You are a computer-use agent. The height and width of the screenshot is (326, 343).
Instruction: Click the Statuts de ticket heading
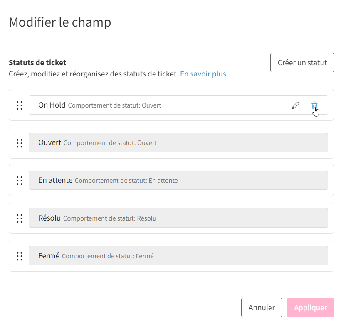click(x=37, y=63)
